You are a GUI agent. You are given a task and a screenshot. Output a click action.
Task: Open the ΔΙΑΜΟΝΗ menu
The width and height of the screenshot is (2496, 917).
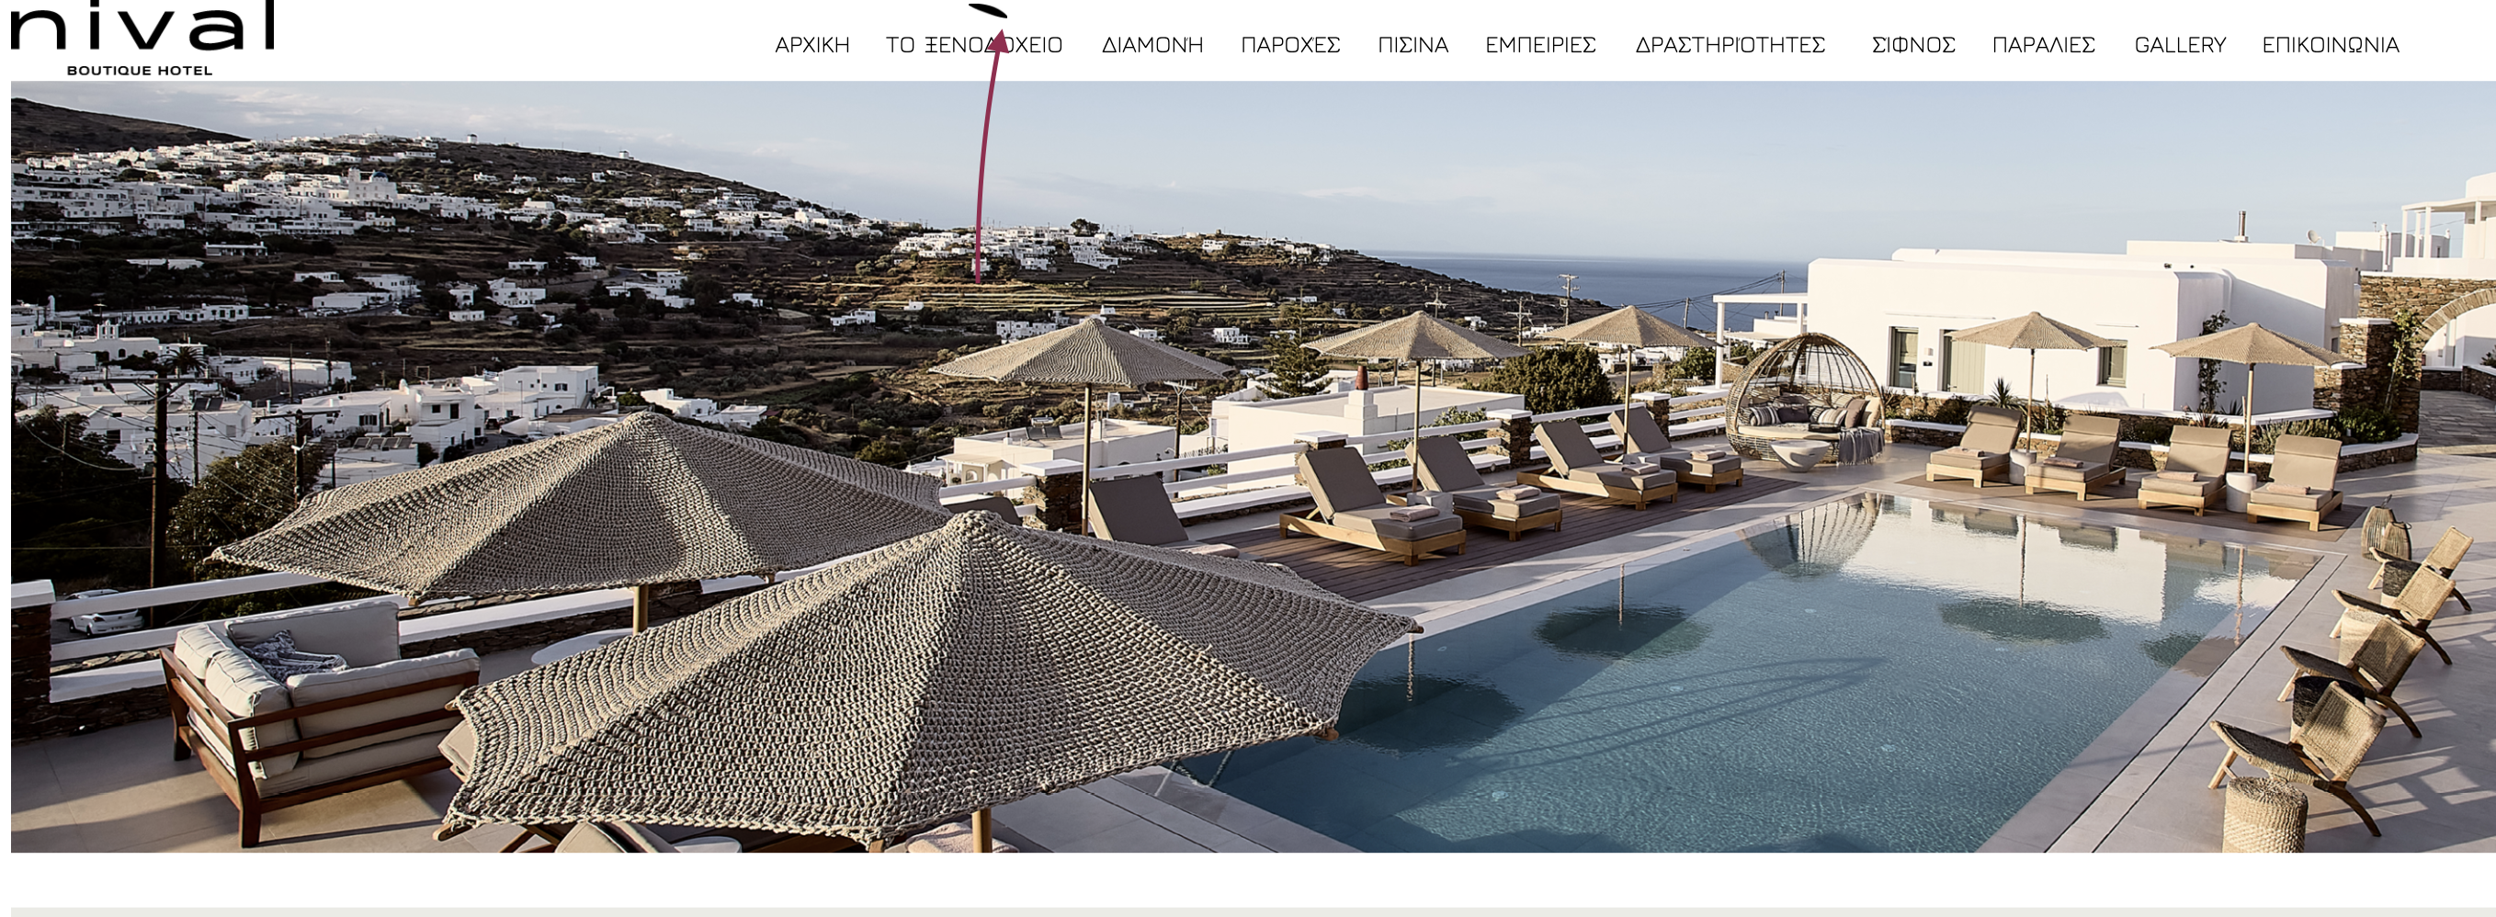pyautogui.click(x=1152, y=44)
